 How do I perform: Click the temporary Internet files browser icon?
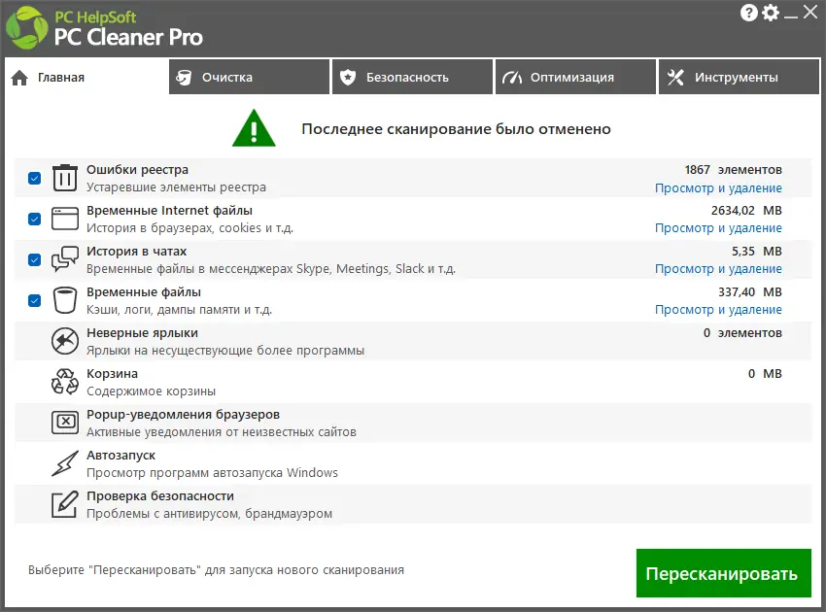(64, 219)
